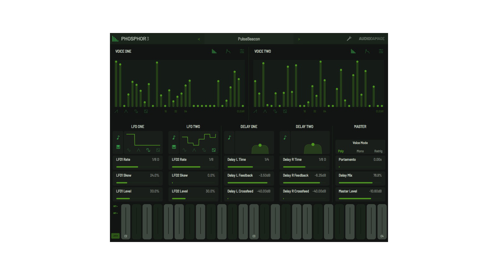This screenshot has height=275, width=498.
Task: Play the C2 key on keyboard
Action: (126, 222)
